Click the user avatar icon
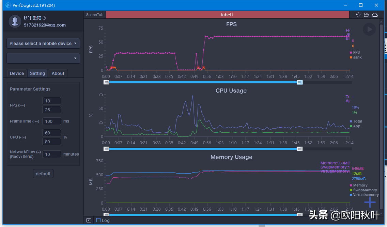This screenshot has width=387, height=227. pyautogui.click(x=15, y=21)
